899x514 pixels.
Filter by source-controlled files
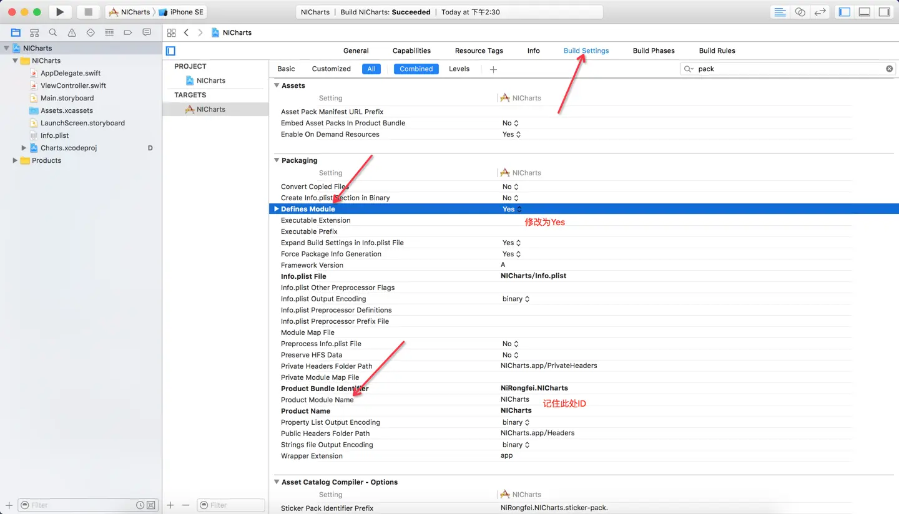[x=151, y=505]
